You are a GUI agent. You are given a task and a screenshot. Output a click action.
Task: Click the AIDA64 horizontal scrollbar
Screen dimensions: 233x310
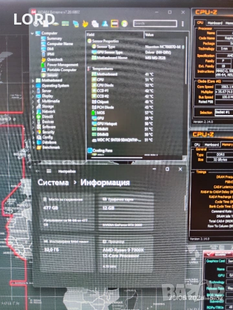click(x=116, y=158)
